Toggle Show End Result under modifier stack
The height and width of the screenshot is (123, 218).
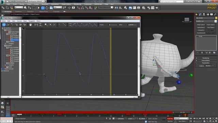tap(202, 53)
